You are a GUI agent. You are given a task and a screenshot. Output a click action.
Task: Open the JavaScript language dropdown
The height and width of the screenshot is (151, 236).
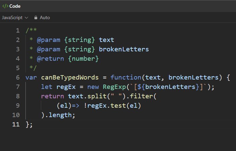point(15,18)
